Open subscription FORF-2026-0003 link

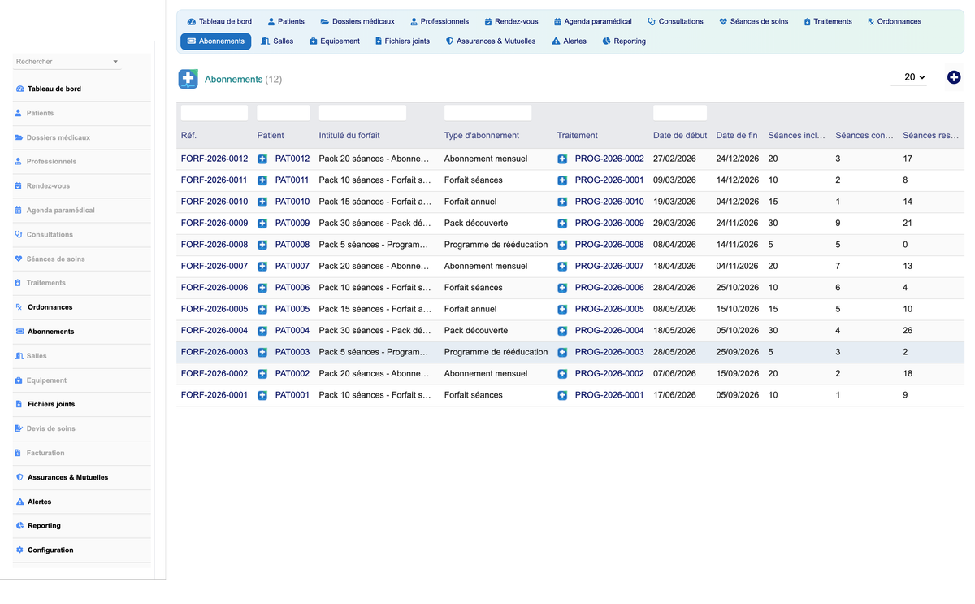(214, 352)
